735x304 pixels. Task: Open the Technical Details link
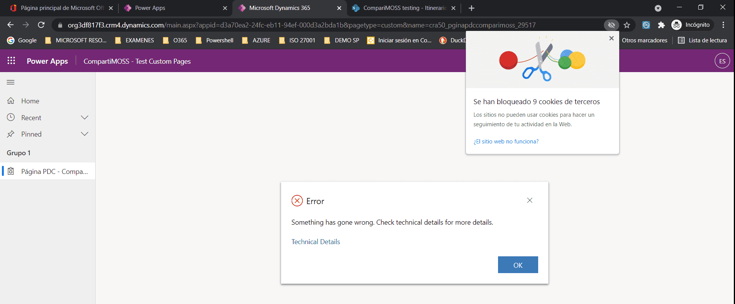(316, 242)
